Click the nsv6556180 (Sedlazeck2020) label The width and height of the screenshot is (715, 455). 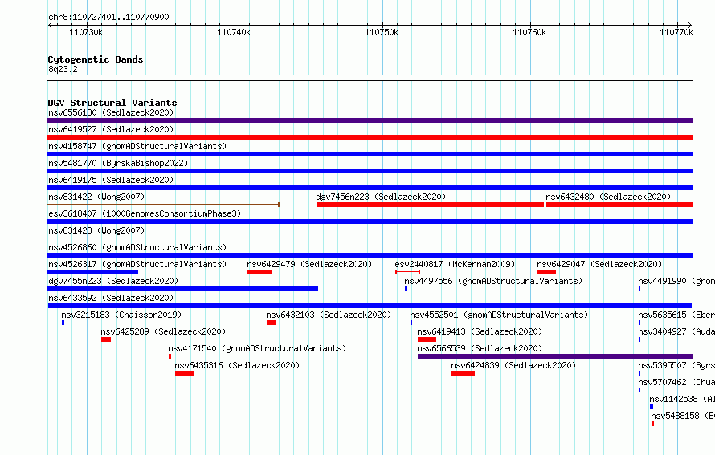pyautogui.click(x=111, y=112)
